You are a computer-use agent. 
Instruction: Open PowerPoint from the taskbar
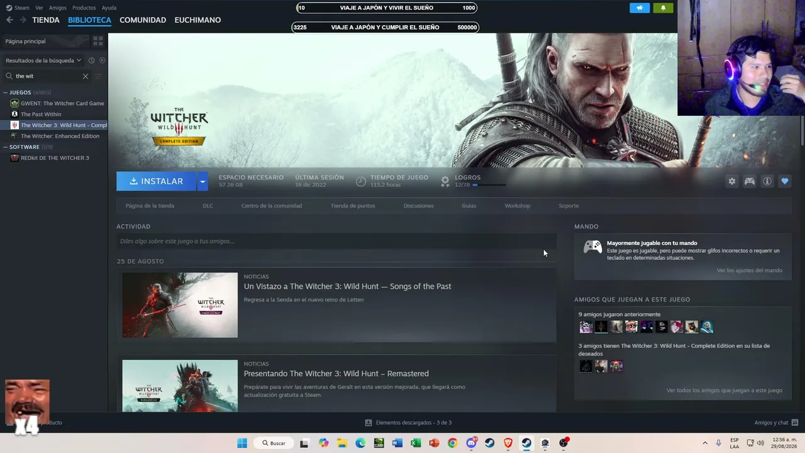click(x=434, y=443)
